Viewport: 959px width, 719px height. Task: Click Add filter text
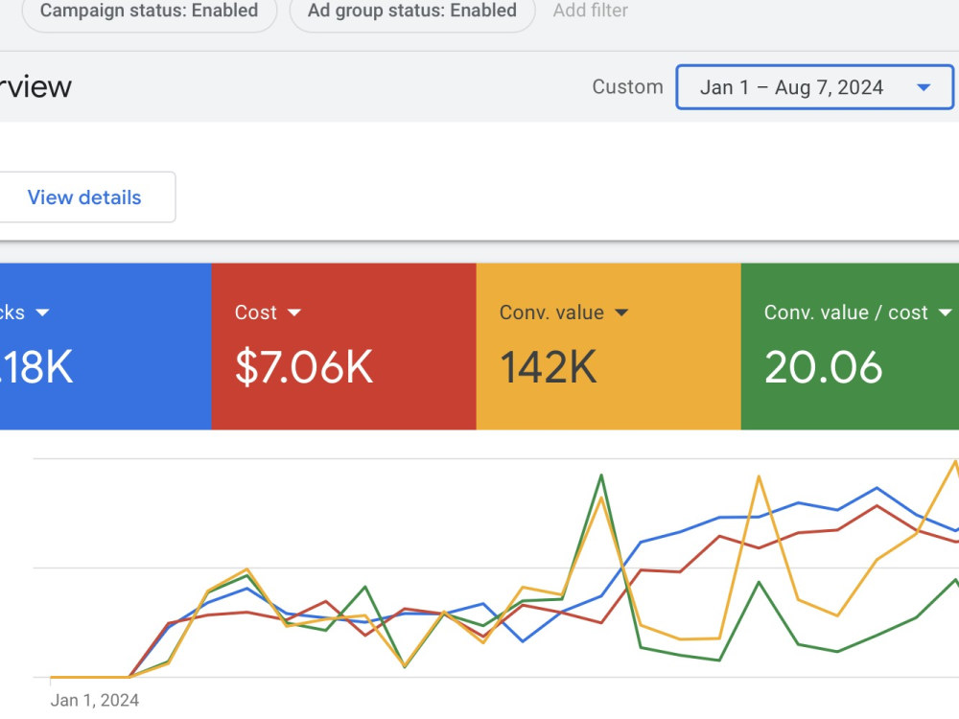coord(590,11)
